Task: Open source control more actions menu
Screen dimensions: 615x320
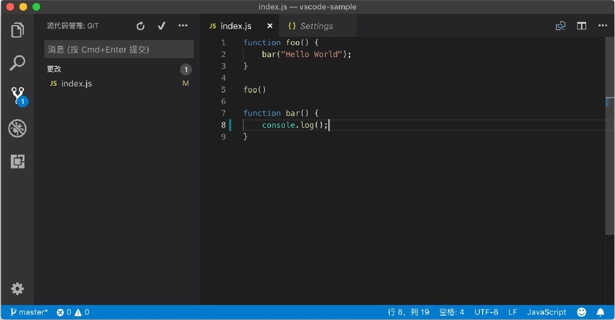Action: click(183, 26)
